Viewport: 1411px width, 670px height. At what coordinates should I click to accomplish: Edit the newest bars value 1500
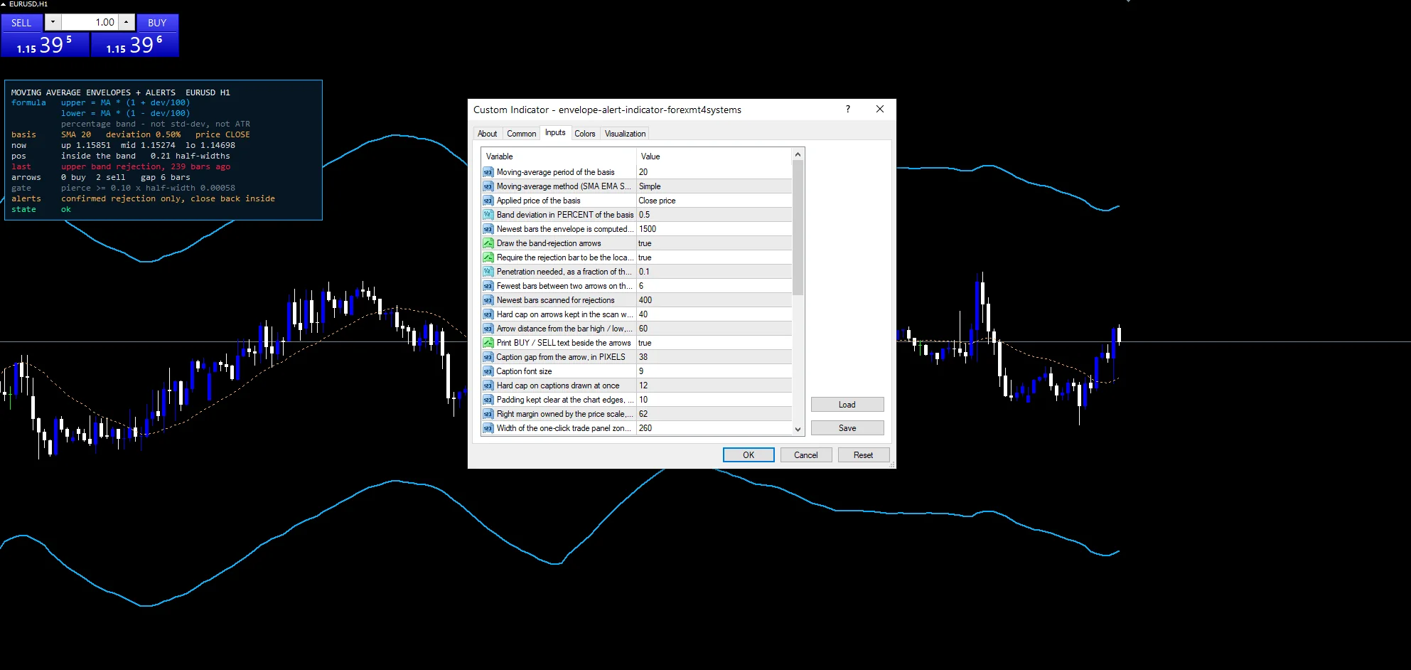click(x=714, y=229)
